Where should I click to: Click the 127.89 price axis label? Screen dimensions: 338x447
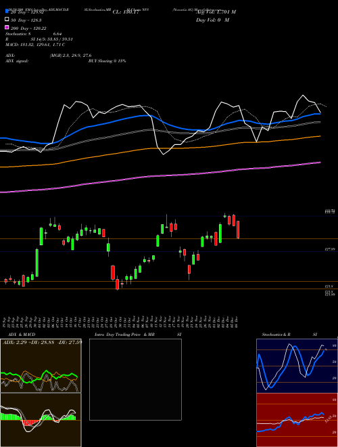coord(329,249)
